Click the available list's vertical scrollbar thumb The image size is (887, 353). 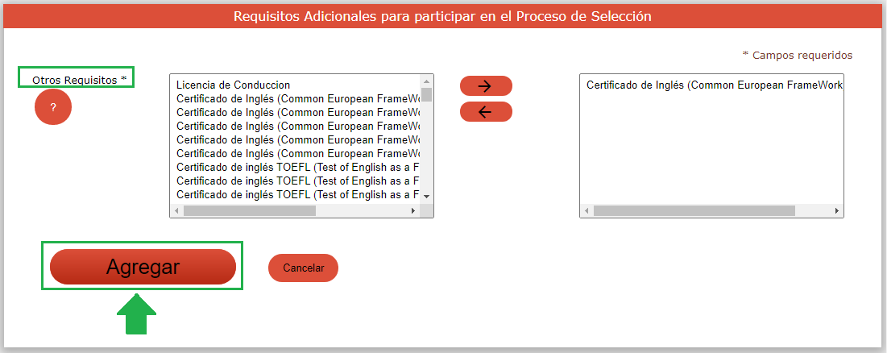(427, 94)
